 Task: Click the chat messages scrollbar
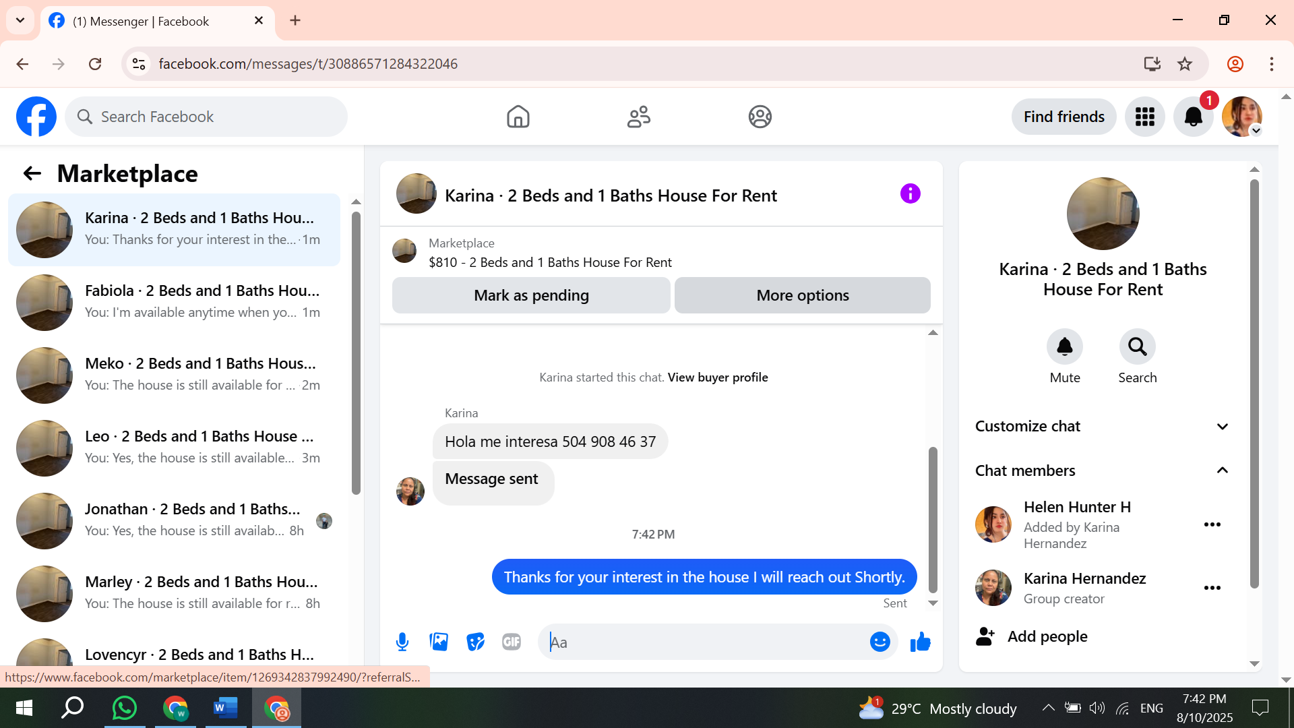[x=933, y=519]
